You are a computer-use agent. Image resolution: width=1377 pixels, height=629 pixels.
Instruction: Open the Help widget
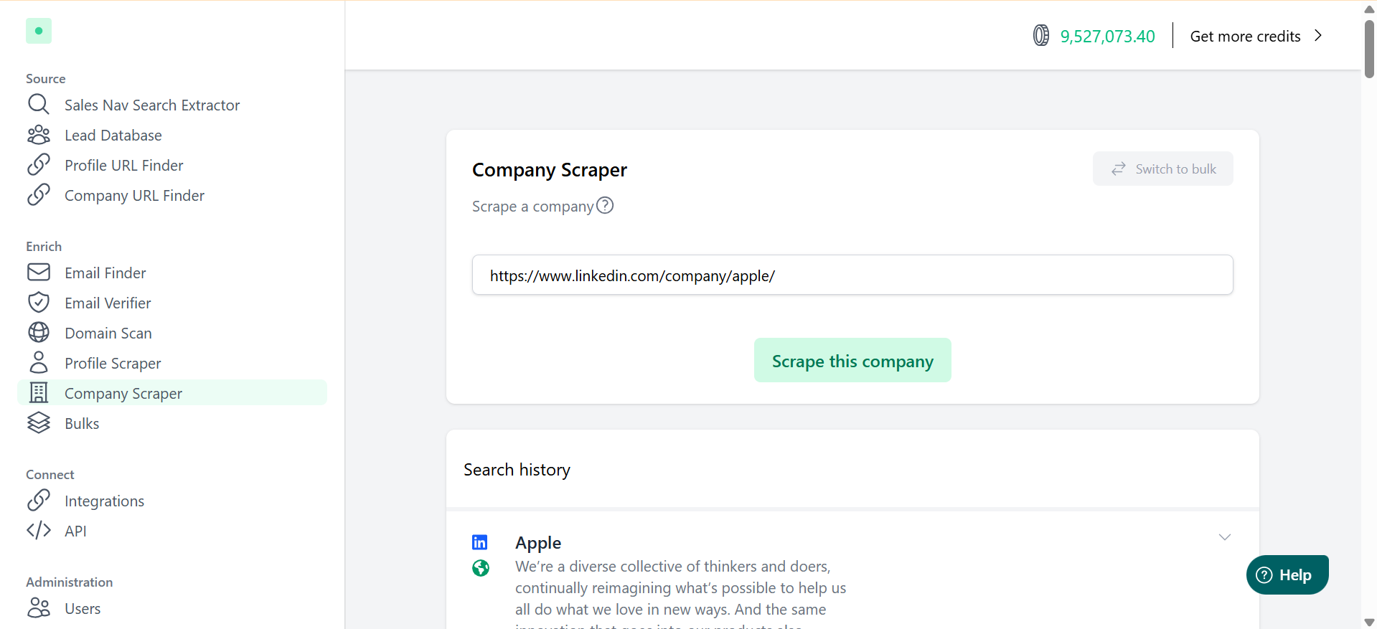click(1287, 574)
